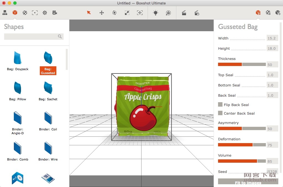
Task: Open the material properties icon at right
Action: (268, 13)
